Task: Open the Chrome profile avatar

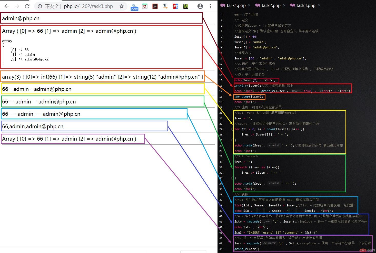Action: pyautogui.click(x=200, y=6)
